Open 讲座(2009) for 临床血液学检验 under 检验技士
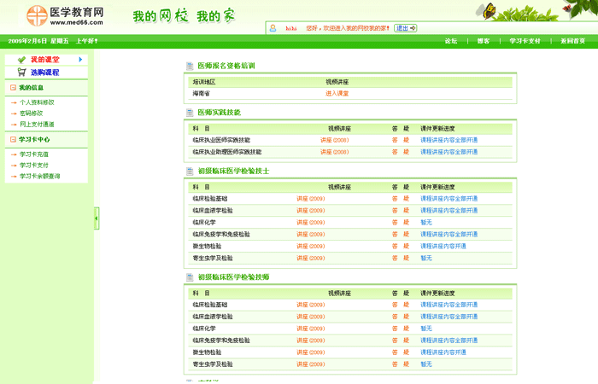Image resolution: width=598 pixels, height=384 pixels. point(311,211)
